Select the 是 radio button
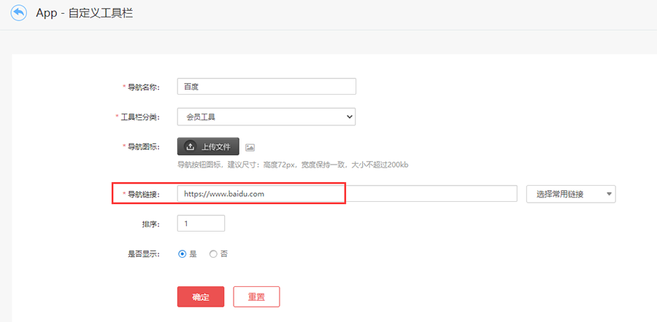This screenshot has width=657, height=322. coord(182,254)
